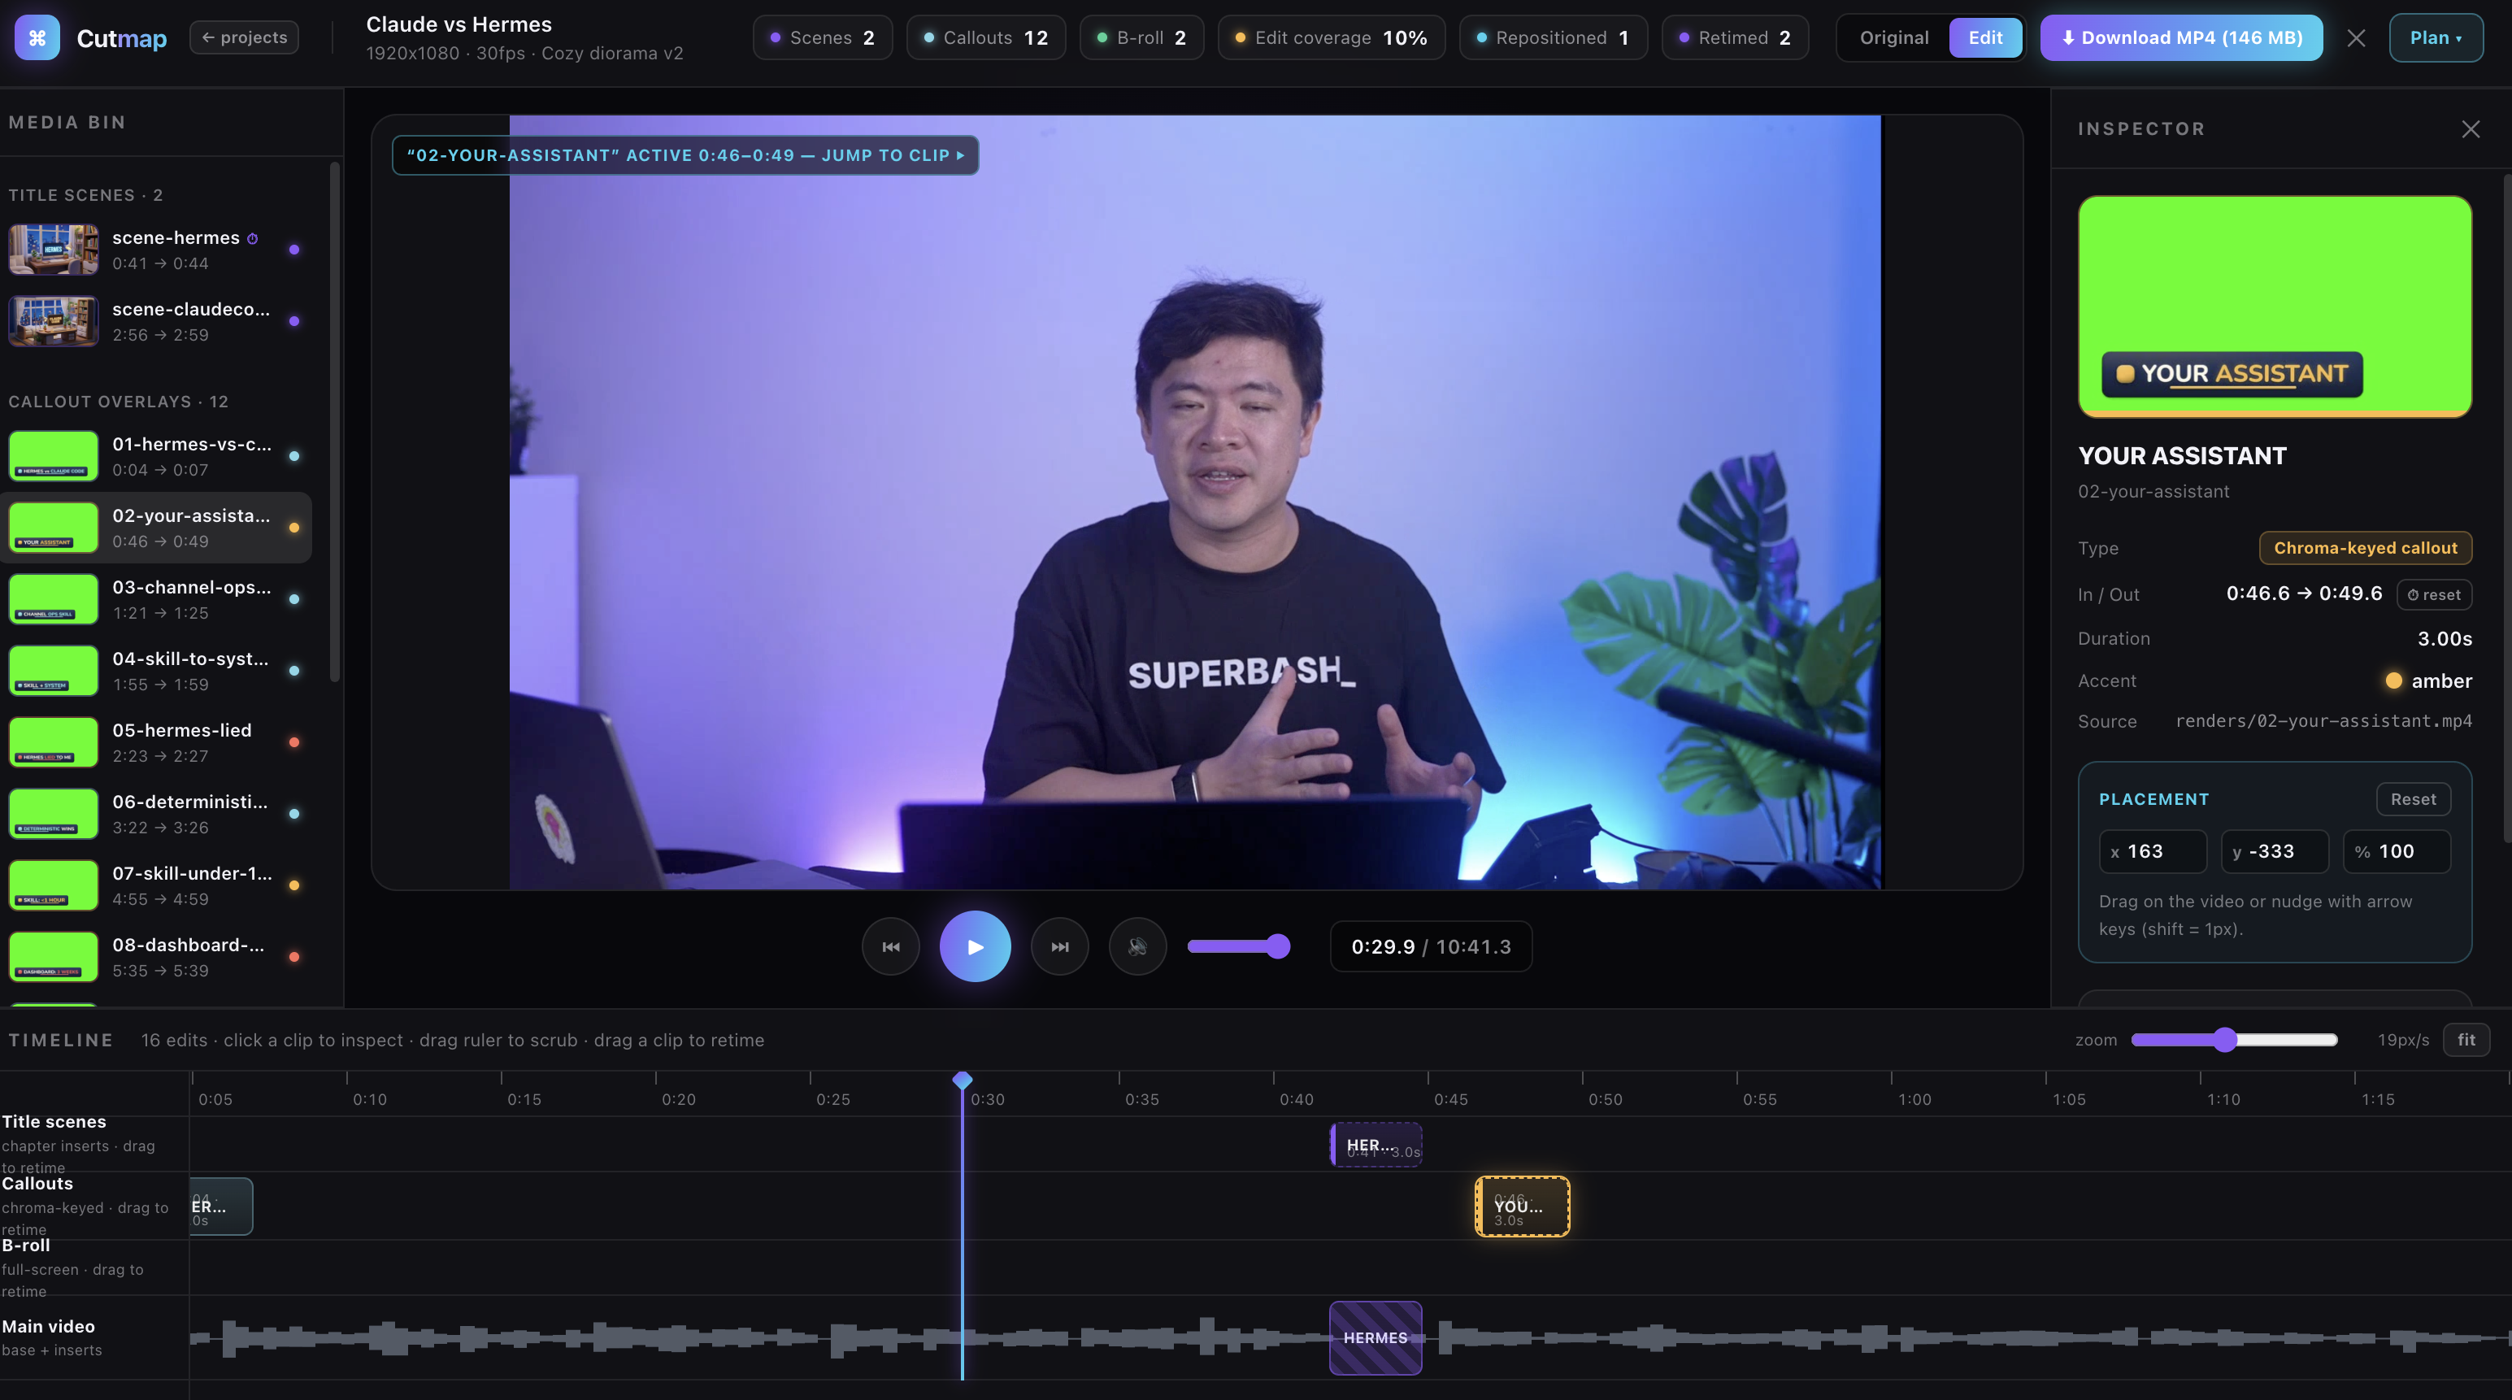Click thumbnail of 07-skill-under-1 callout
The image size is (2512, 1400).
tap(54, 885)
